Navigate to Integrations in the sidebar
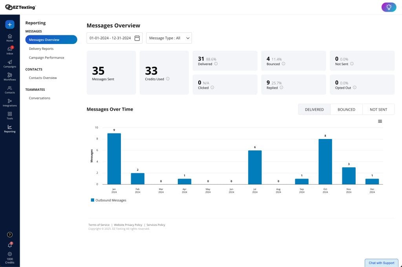Image resolution: width=402 pixels, height=267 pixels. point(9,102)
